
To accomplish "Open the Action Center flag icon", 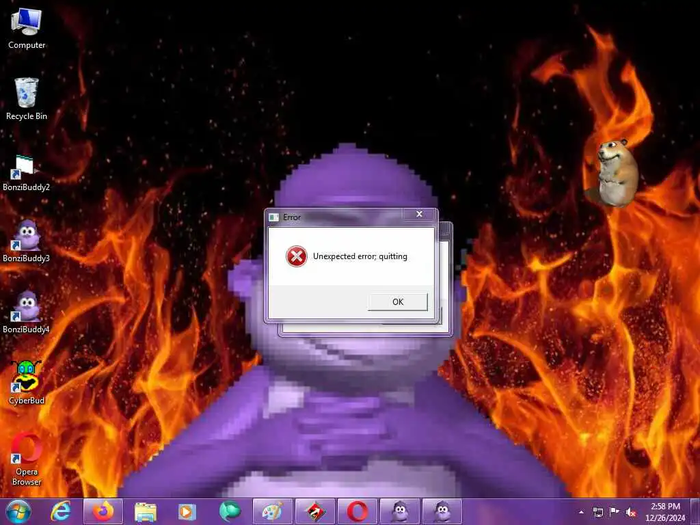I will click(615, 512).
